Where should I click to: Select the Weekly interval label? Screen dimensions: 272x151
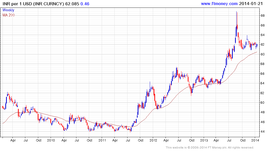pyautogui.click(x=8, y=10)
